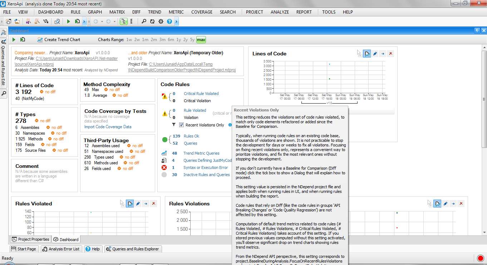Edit the Lines of Code chart (pencil)
This screenshot has width=487, height=265.
375,54
